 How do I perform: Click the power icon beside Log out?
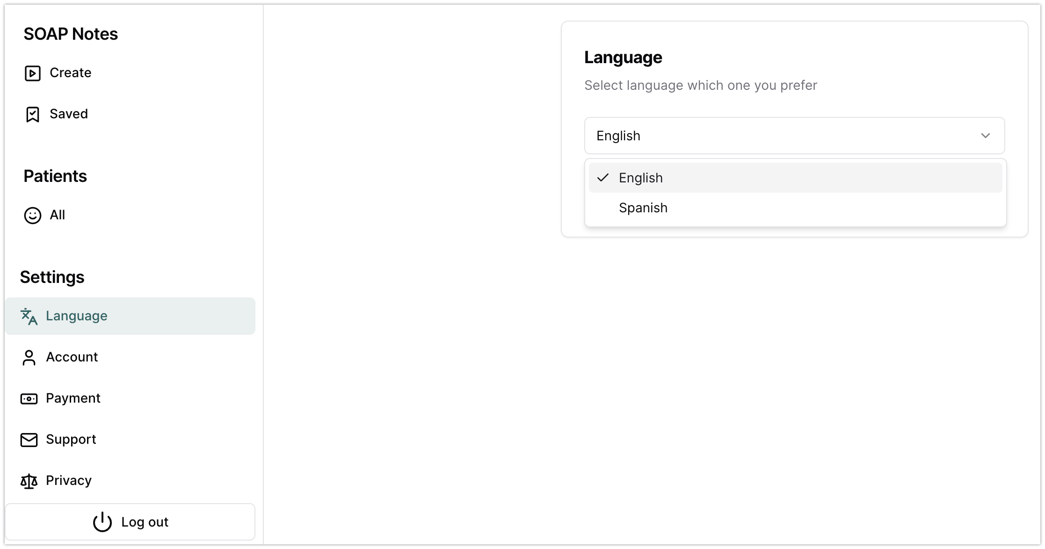(x=102, y=522)
